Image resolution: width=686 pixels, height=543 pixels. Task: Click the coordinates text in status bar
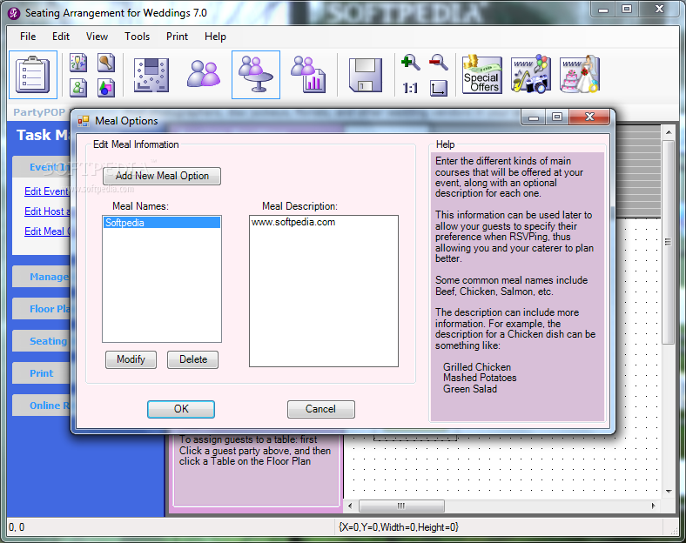(17, 527)
